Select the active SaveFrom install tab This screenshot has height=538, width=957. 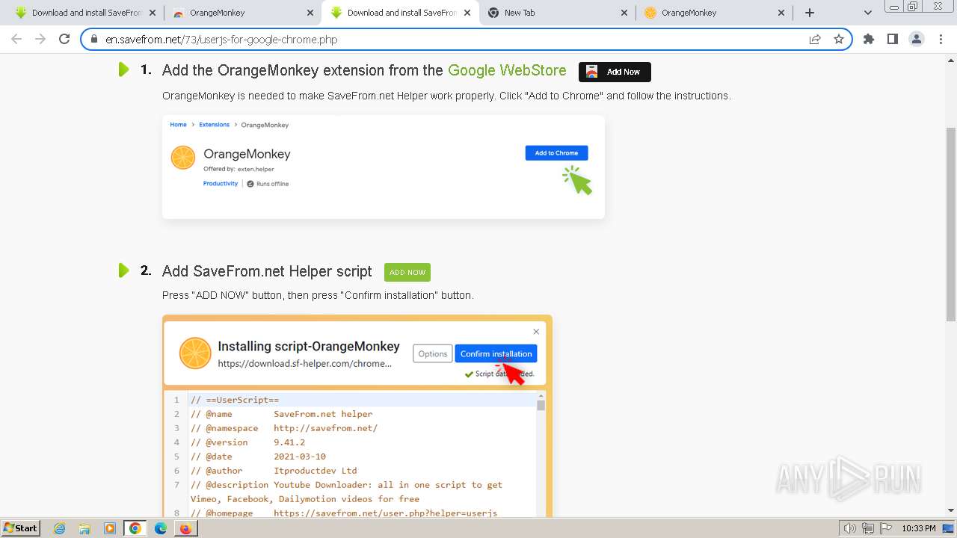400,13
